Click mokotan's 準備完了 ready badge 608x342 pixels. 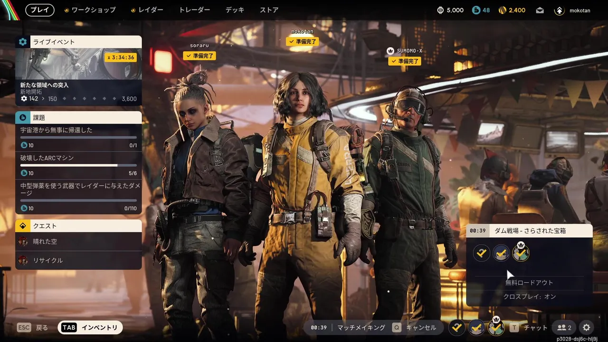pyautogui.click(x=302, y=41)
